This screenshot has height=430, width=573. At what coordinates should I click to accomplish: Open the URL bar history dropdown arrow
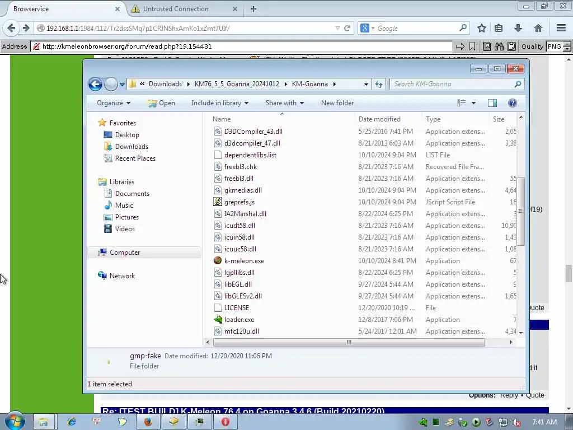point(337,28)
